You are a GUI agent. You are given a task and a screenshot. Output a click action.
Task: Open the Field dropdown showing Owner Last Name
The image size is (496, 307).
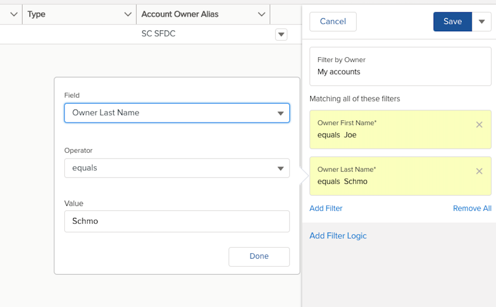tap(177, 113)
